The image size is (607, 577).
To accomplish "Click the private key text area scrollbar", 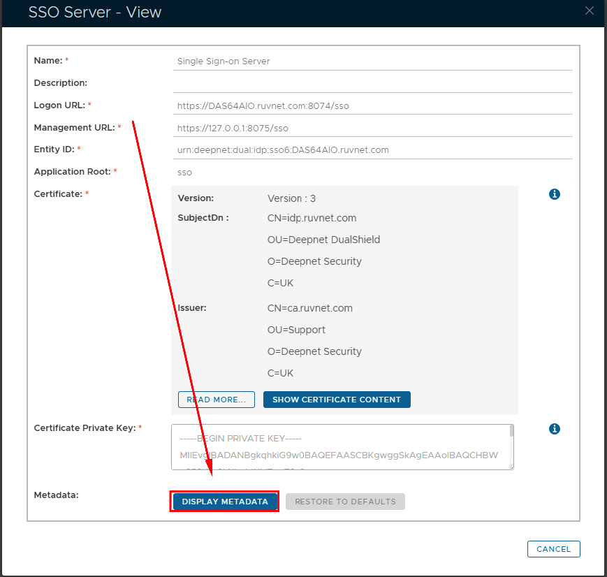I will 511,432.
